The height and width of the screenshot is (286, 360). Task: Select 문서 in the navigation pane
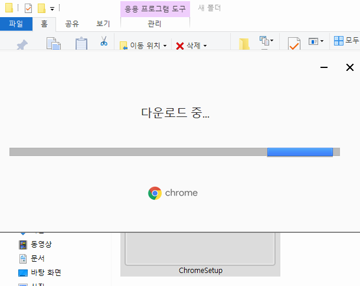point(32,258)
